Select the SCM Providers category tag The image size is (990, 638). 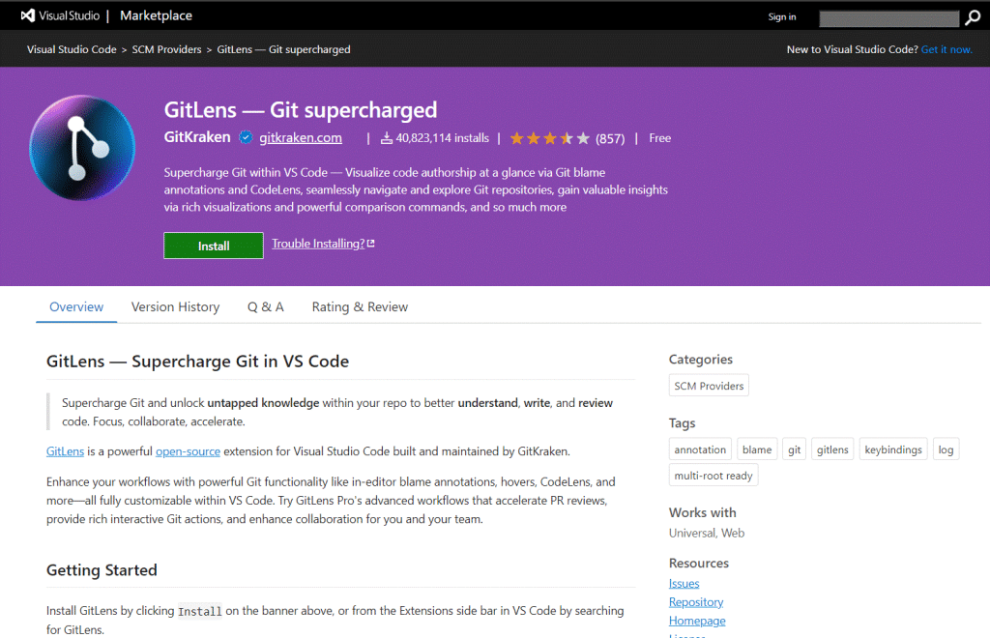[x=709, y=386]
